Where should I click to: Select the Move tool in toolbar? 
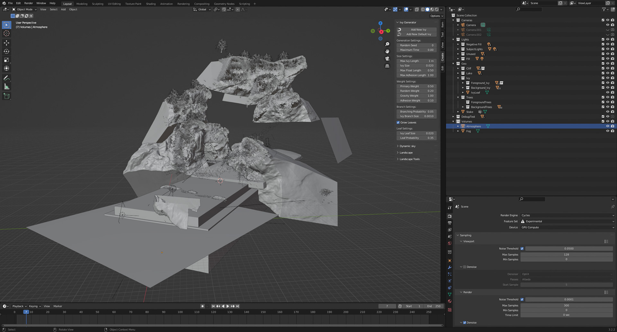click(6, 43)
